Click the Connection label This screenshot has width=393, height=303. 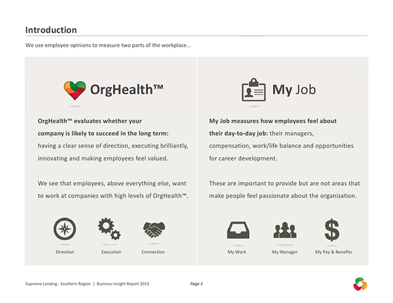pos(153,252)
